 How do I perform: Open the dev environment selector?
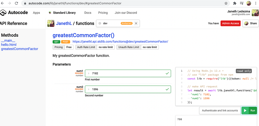pos(118,23)
